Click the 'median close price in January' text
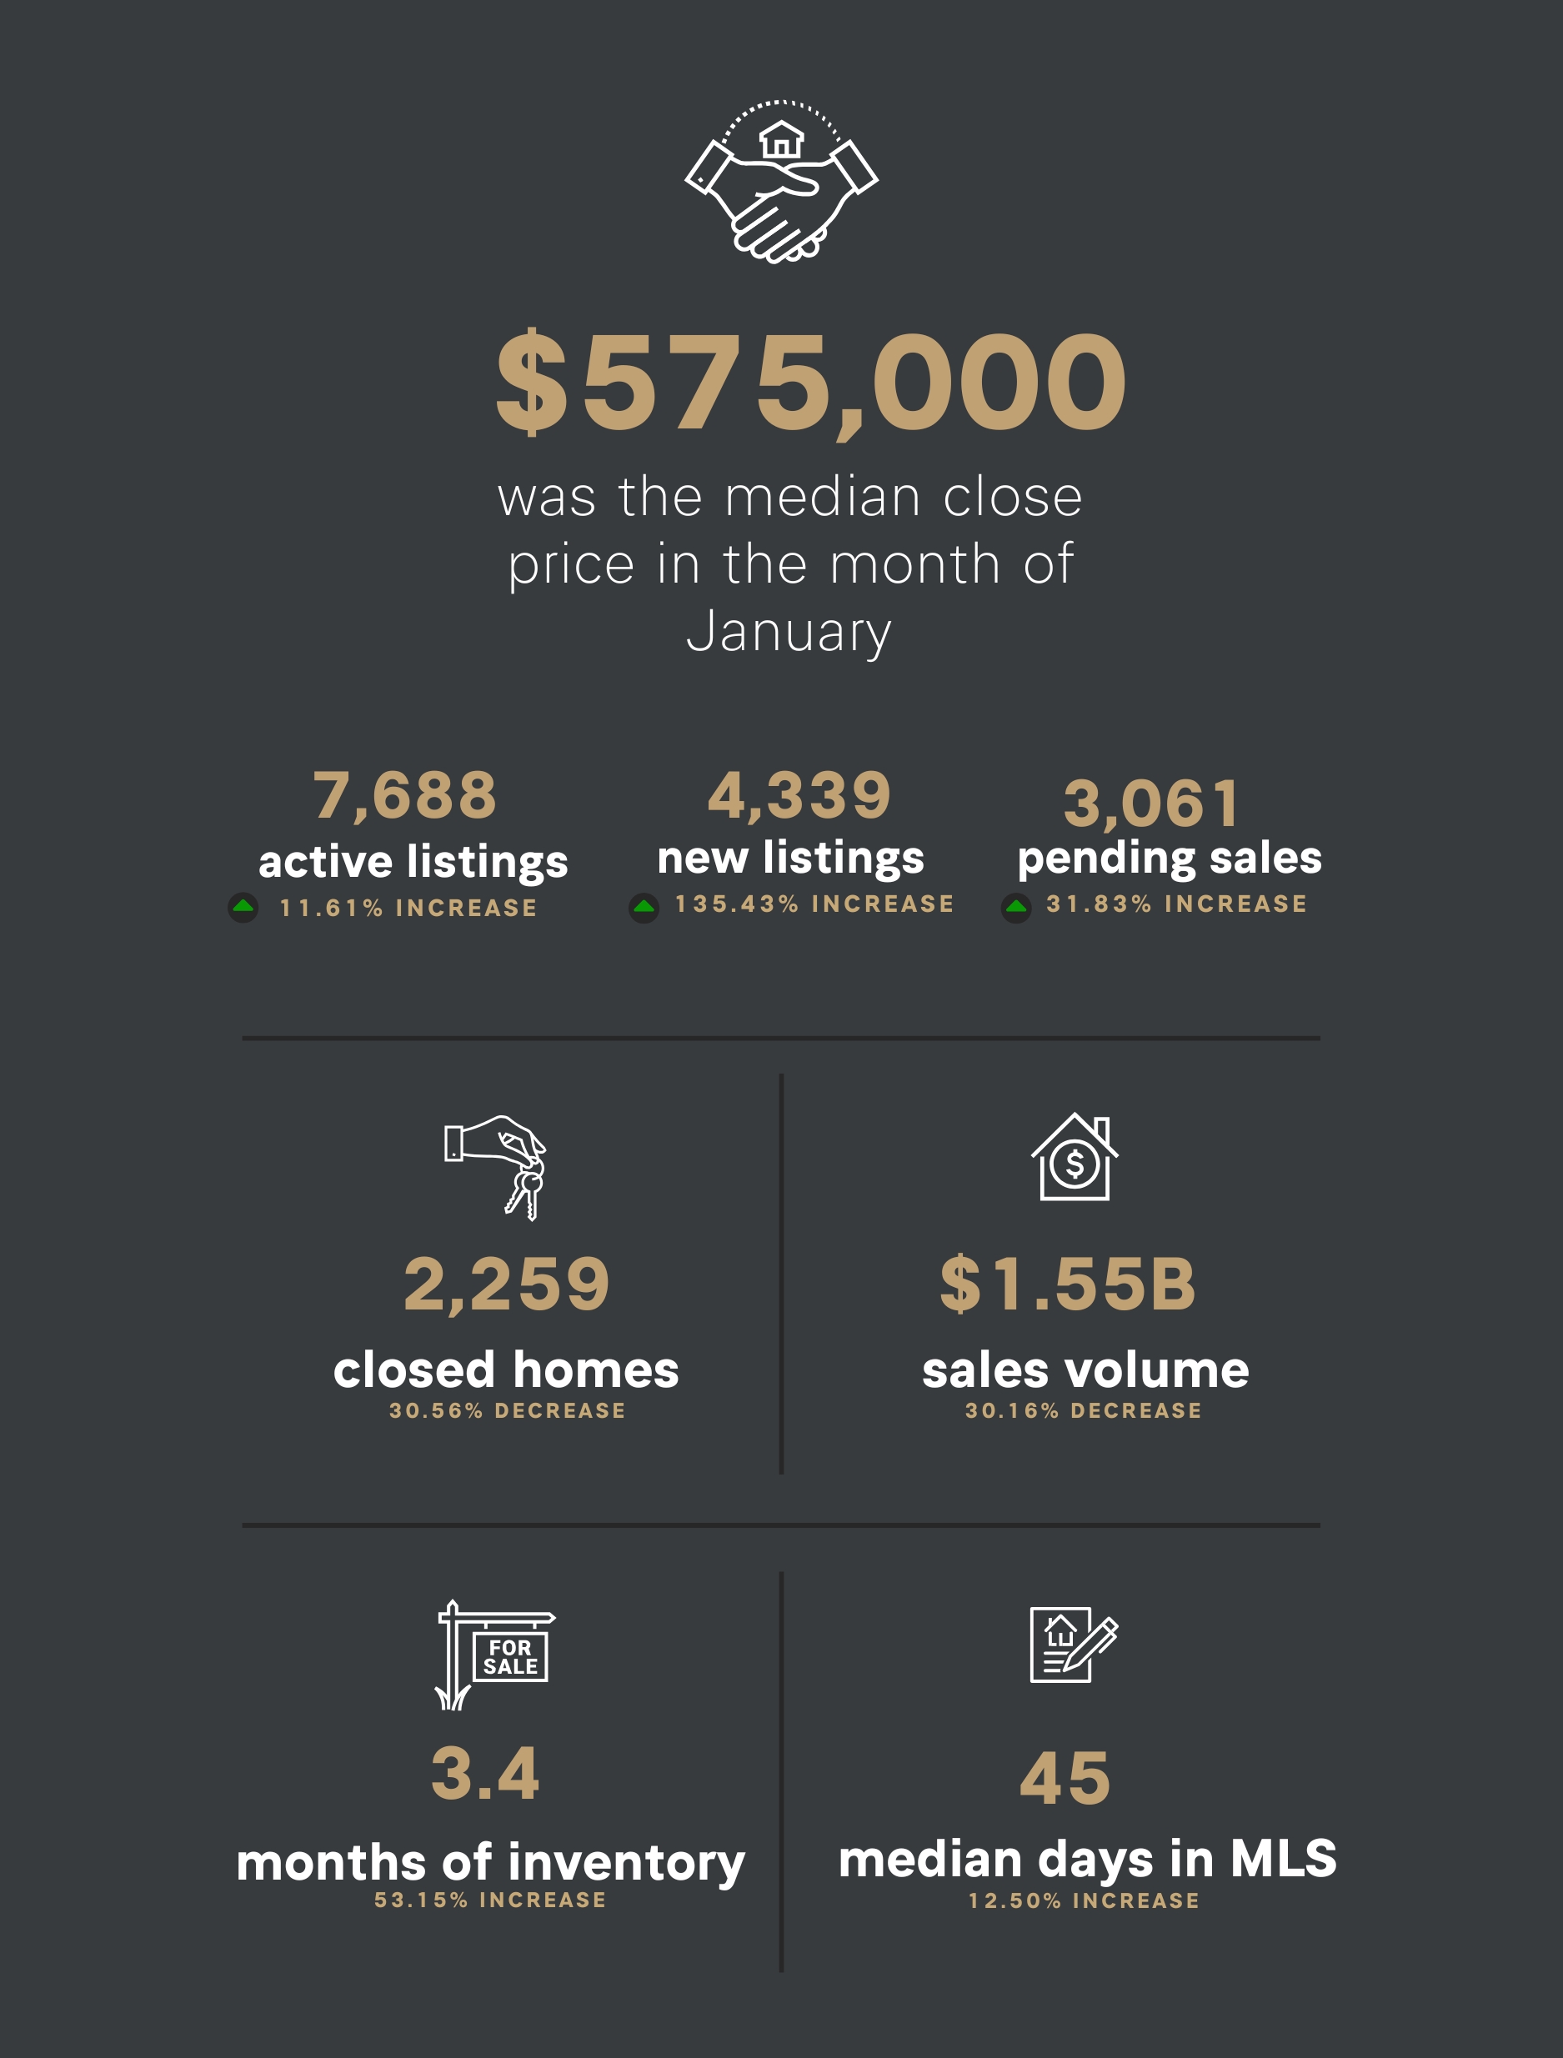1563x2058 pixels. click(790, 563)
